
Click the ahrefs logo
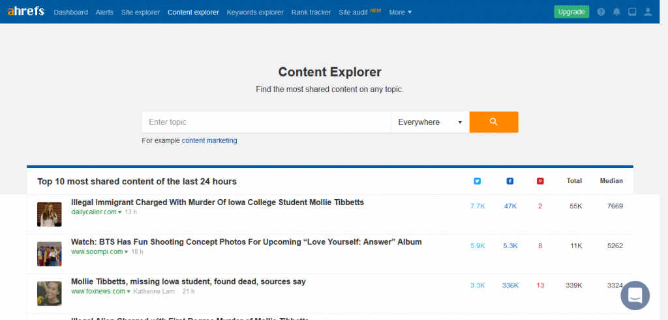pos(25,12)
